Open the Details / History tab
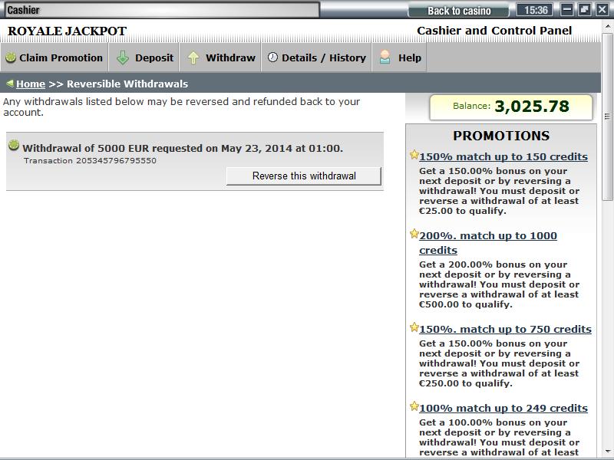The height and width of the screenshot is (460, 614). tap(316, 58)
